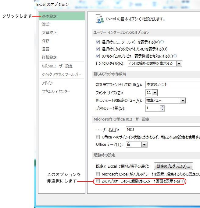The height and width of the screenshot is (208, 200).
Task: Select クイック アクセス ツール バー category
Action: click(x=62, y=74)
